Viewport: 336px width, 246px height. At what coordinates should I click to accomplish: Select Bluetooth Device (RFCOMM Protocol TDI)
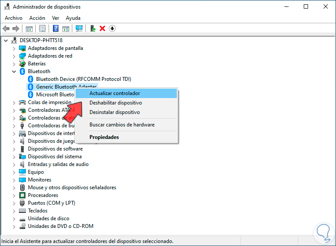(83, 79)
